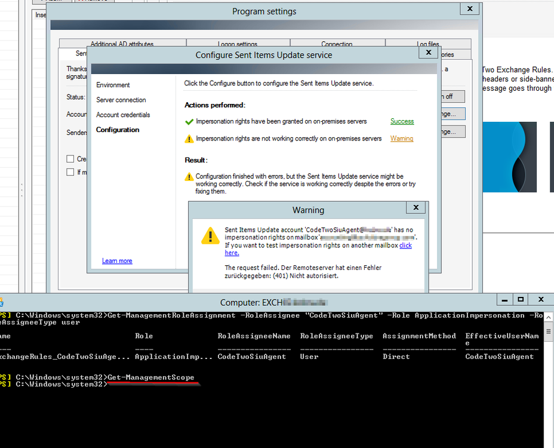This screenshot has width=554, height=448.
Task: Close the Configure Sent Items Update service window
Action: point(427,53)
